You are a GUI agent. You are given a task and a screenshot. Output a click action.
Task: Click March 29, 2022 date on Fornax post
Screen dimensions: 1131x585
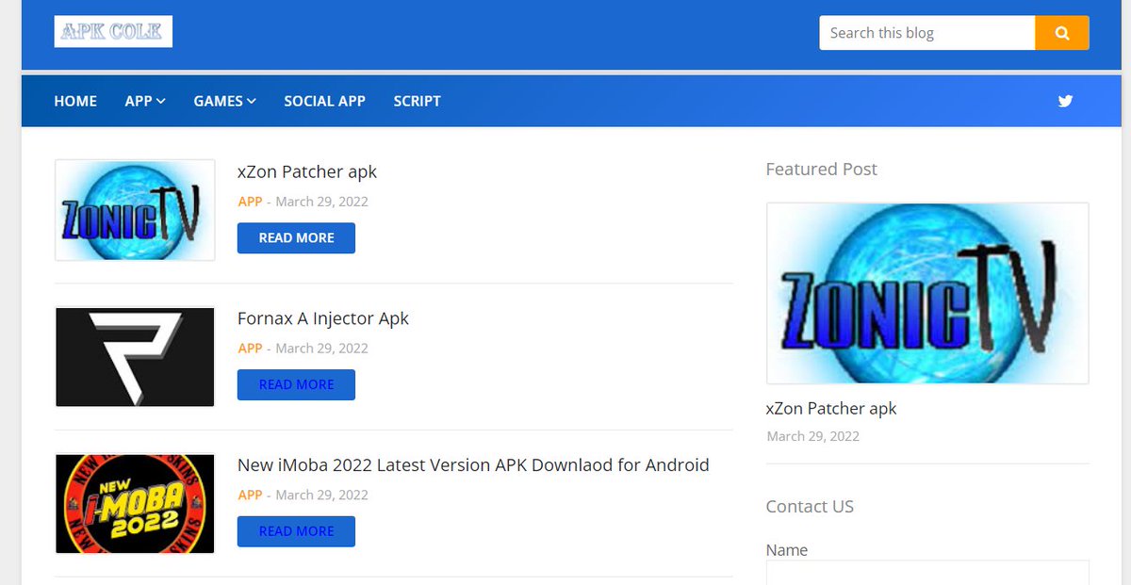click(x=321, y=349)
